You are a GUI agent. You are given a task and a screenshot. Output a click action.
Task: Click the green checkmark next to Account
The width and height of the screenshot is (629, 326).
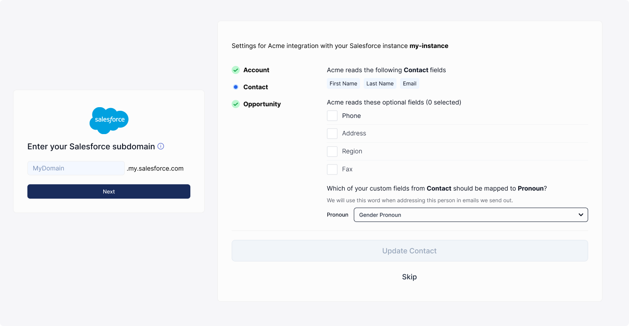coord(236,70)
